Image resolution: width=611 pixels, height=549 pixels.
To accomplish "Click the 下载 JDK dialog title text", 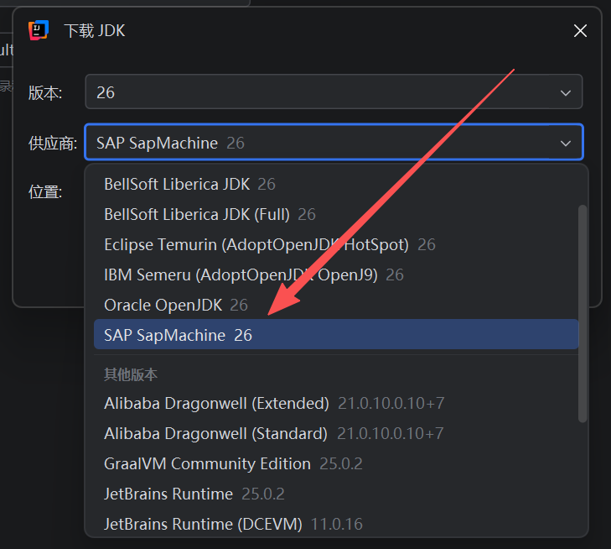I will coord(95,31).
